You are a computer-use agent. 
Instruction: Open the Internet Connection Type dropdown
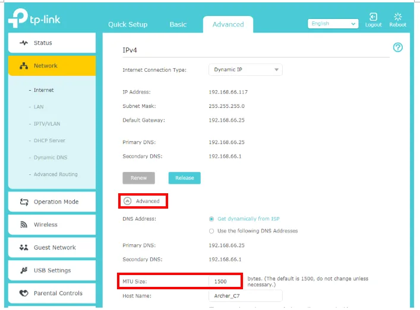(x=245, y=70)
